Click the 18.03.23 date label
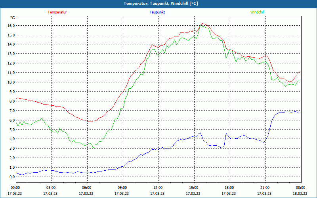Image resolution: width=317 pixels, height=198 pixels. coord(300,194)
